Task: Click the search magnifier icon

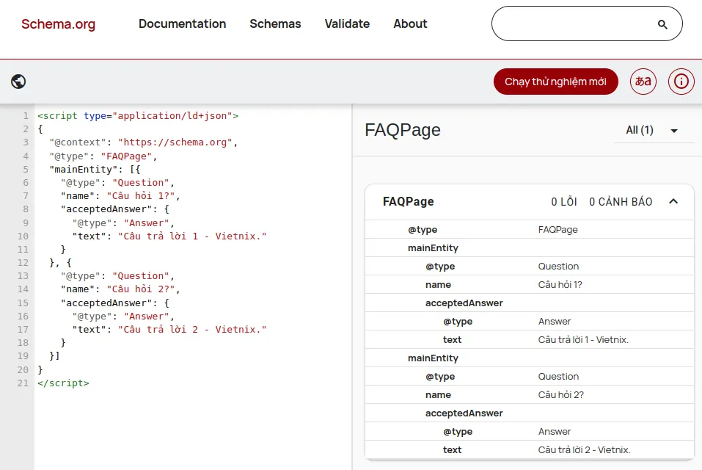Action: click(x=662, y=23)
